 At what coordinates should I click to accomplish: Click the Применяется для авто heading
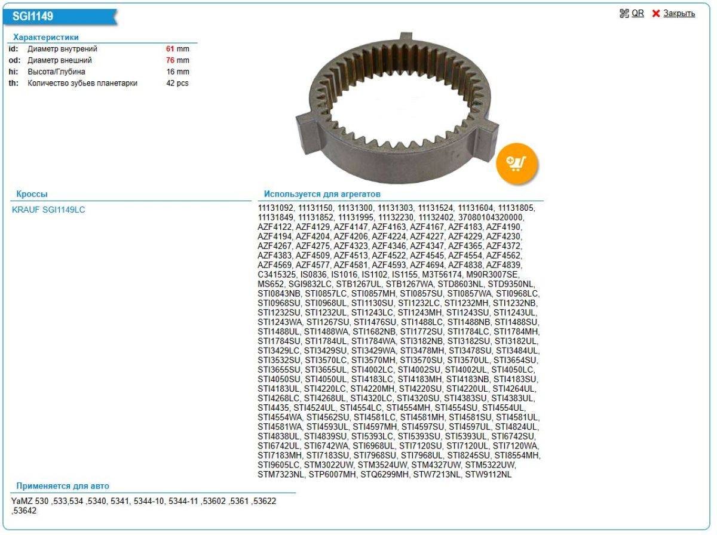point(63,486)
